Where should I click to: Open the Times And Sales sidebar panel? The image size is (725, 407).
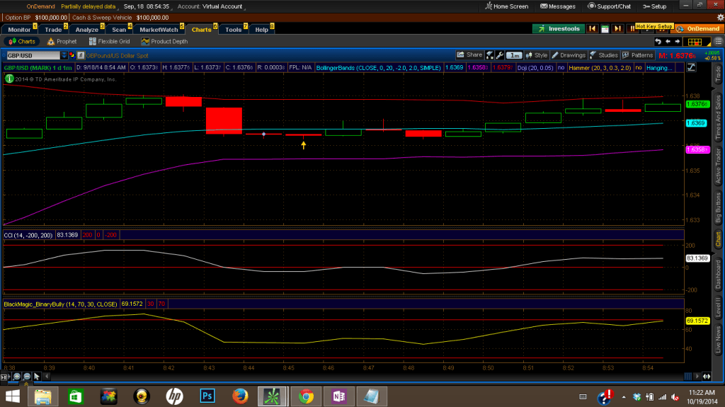click(718, 117)
